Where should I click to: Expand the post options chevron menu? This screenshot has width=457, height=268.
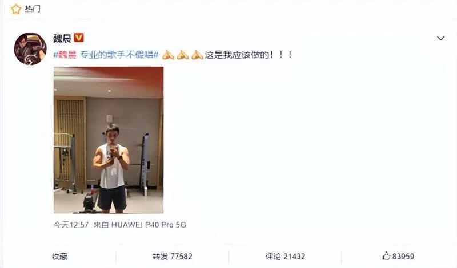pos(440,38)
